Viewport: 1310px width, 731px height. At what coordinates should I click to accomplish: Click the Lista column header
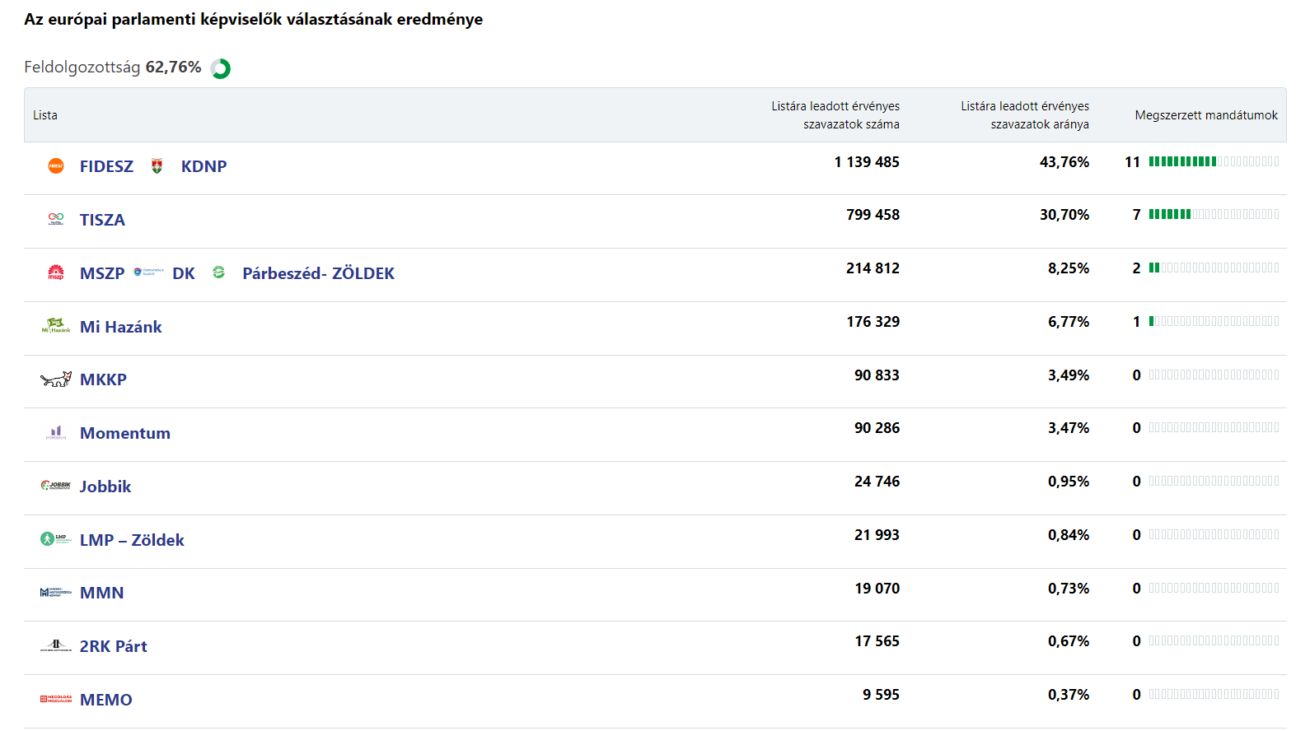(45, 115)
